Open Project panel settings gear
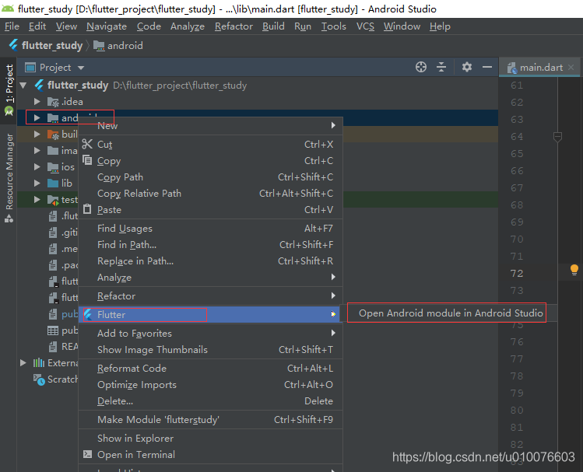This screenshot has width=583, height=472. [x=466, y=67]
